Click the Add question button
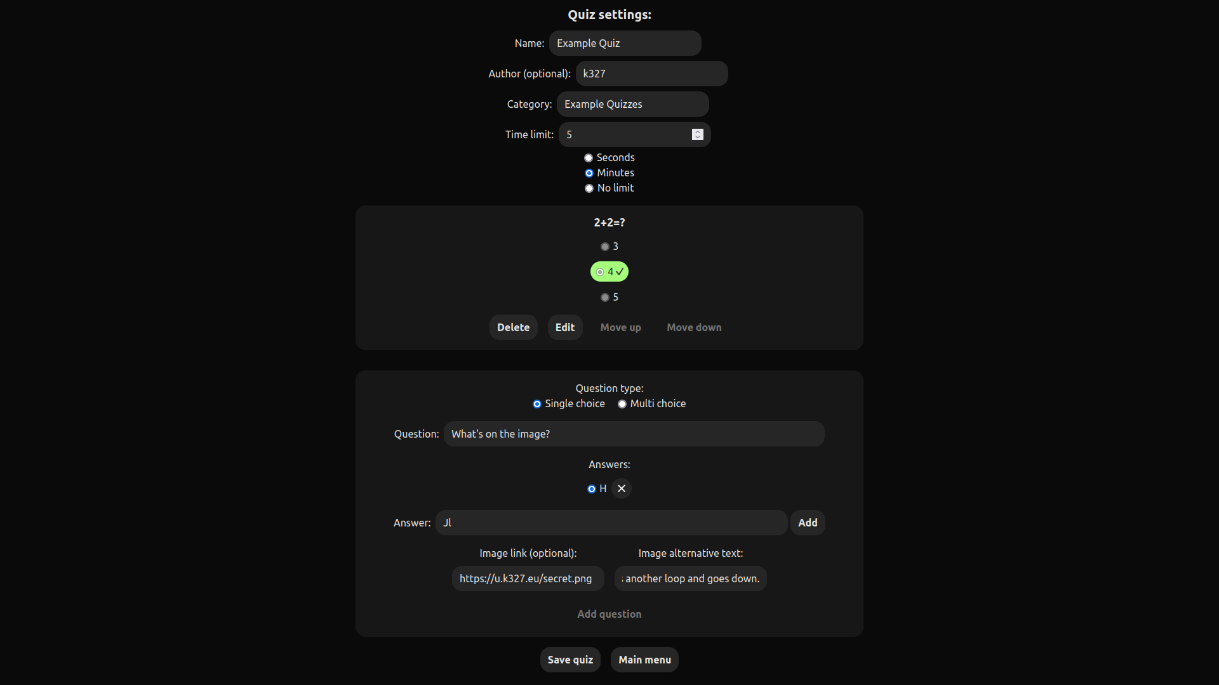The width and height of the screenshot is (1219, 685). pyautogui.click(x=609, y=614)
